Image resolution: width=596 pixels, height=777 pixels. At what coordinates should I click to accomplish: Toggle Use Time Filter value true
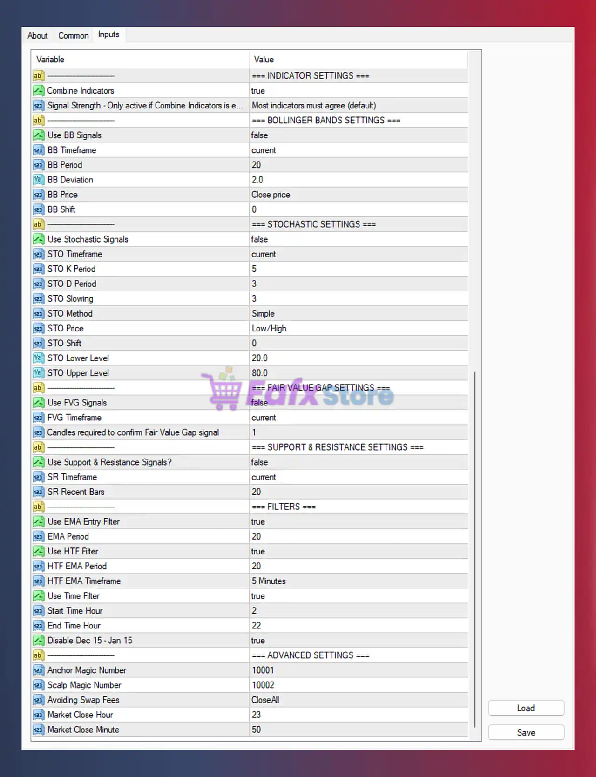click(359, 596)
